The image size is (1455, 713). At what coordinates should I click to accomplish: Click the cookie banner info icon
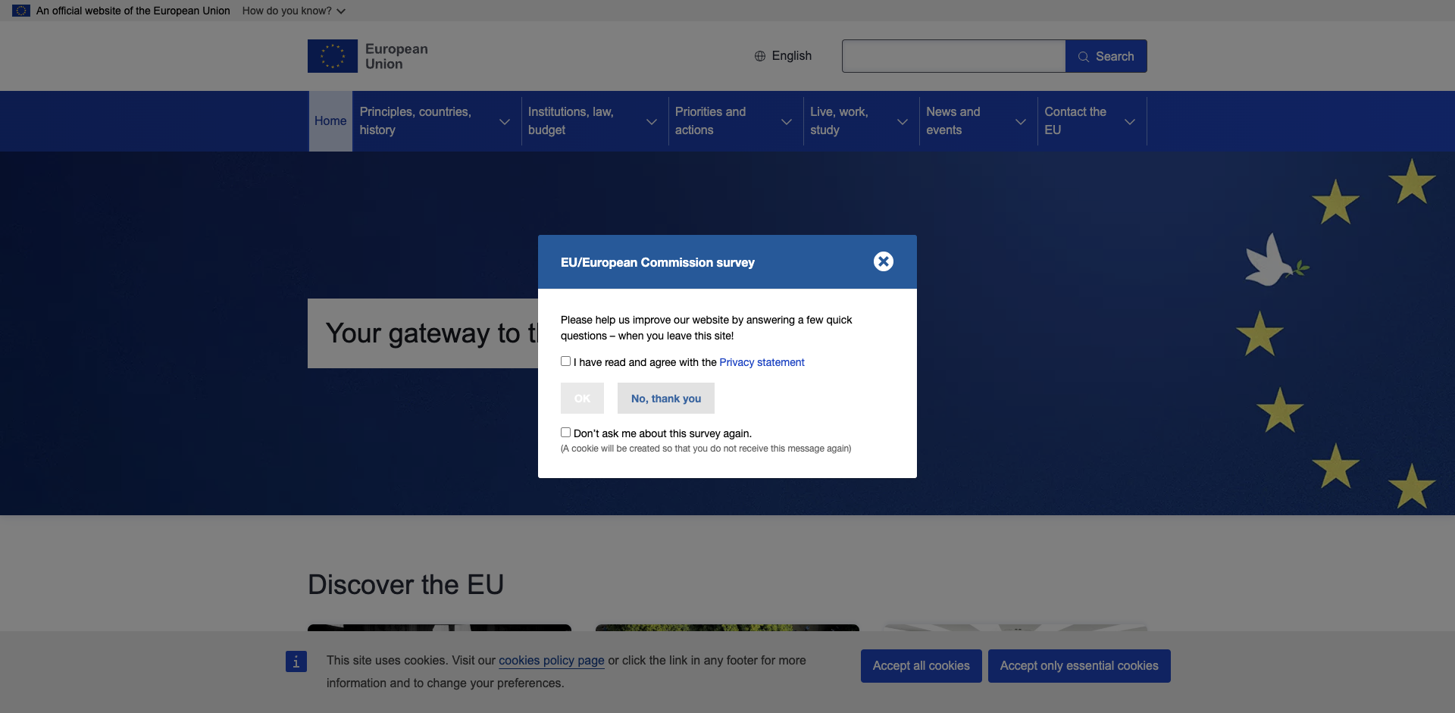pos(296,661)
